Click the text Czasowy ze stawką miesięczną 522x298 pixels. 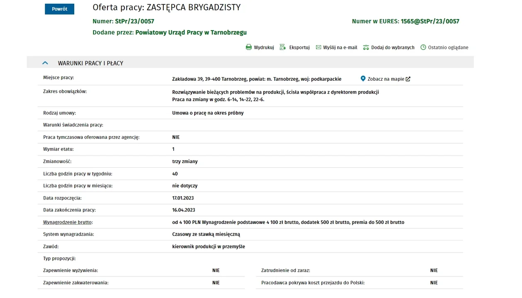tap(206, 234)
